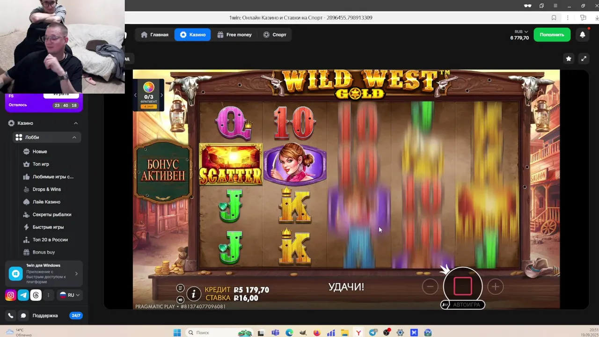Open the 1win для Windows app banner

44,273
